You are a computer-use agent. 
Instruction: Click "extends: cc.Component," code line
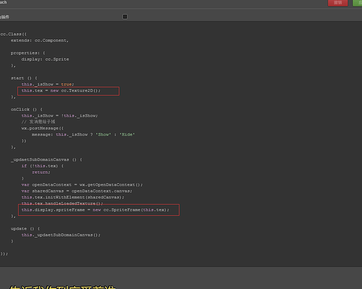40,40
